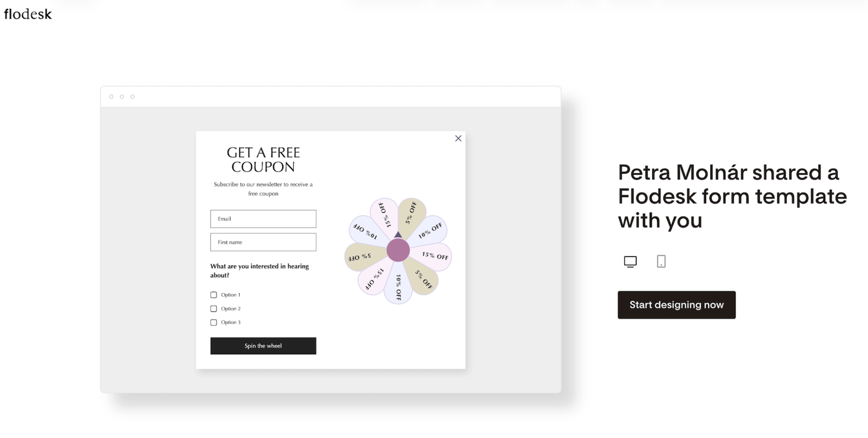Close the coupon popup form
This screenshot has height=438, width=868.
(458, 138)
